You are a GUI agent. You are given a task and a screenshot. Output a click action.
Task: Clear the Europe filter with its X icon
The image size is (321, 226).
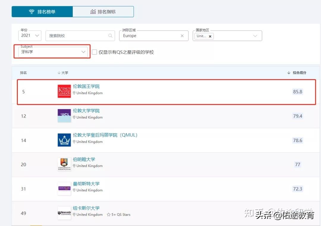point(182,36)
